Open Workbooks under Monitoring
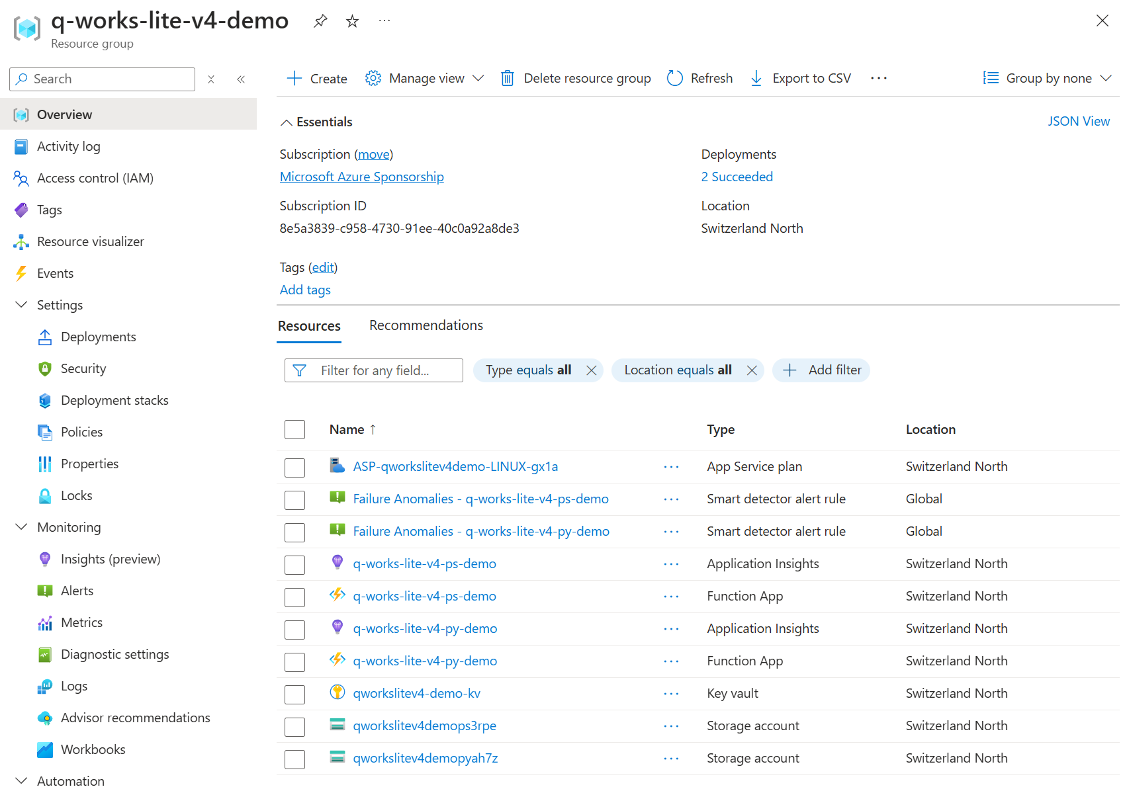 click(x=93, y=749)
